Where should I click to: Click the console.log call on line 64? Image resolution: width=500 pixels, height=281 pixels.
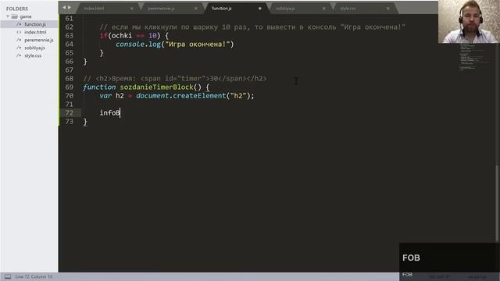[174, 44]
